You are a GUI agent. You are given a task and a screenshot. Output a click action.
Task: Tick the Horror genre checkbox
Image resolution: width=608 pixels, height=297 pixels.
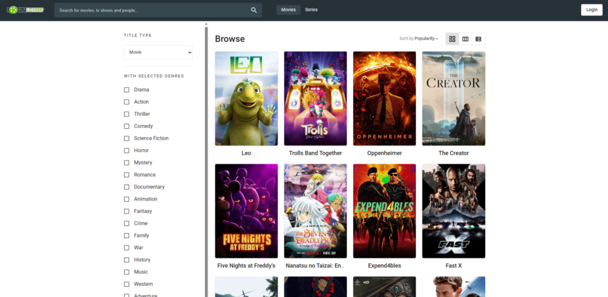(x=127, y=151)
